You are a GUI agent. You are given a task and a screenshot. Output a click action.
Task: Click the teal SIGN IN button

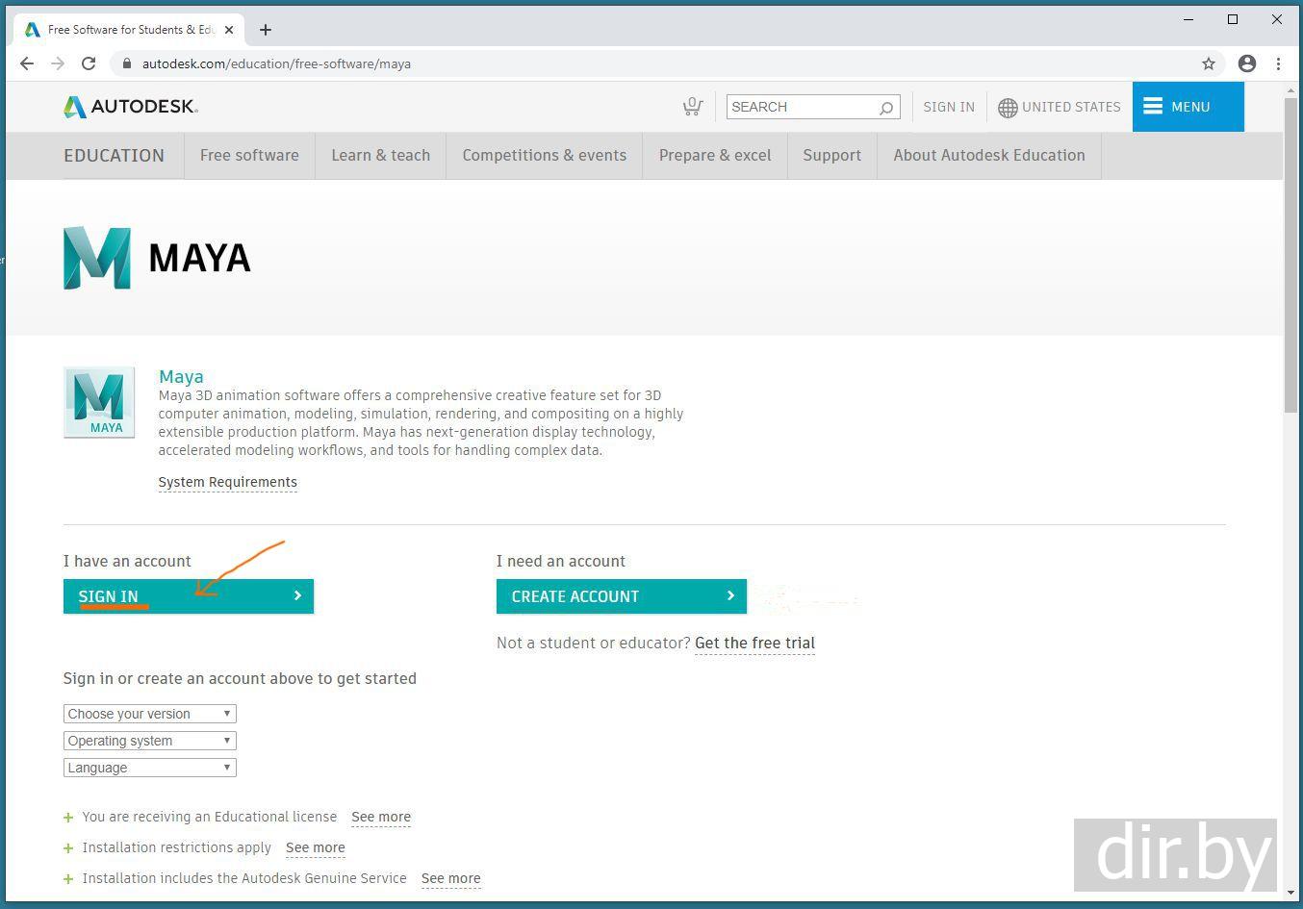pyautogui.click(x=189, y=596)
